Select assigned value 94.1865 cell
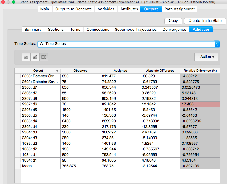Image resolution: width=227 pixels, height=184 pixels. click(x=120, y=160)
